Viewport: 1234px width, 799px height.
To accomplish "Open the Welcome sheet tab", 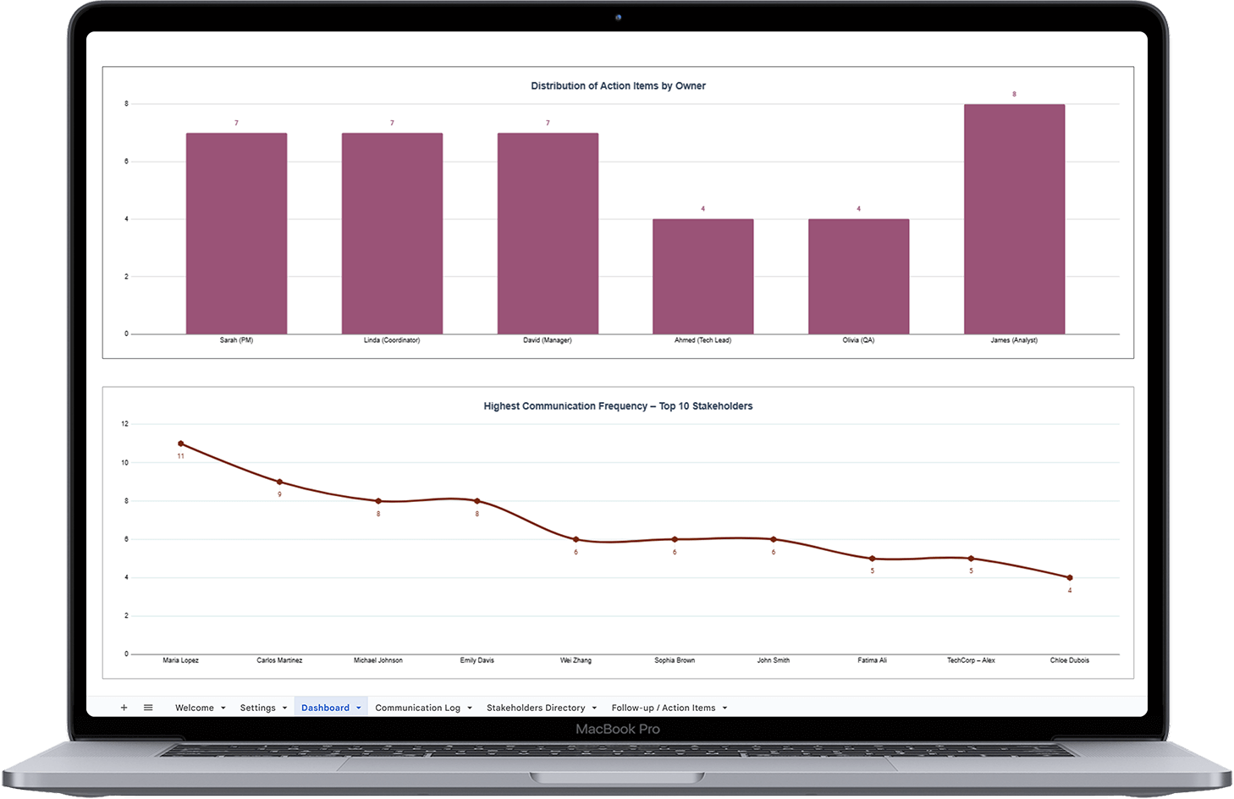I will pos(194,708).
